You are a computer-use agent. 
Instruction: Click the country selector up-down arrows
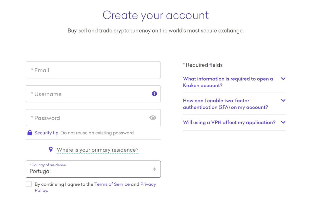(154, 169)
